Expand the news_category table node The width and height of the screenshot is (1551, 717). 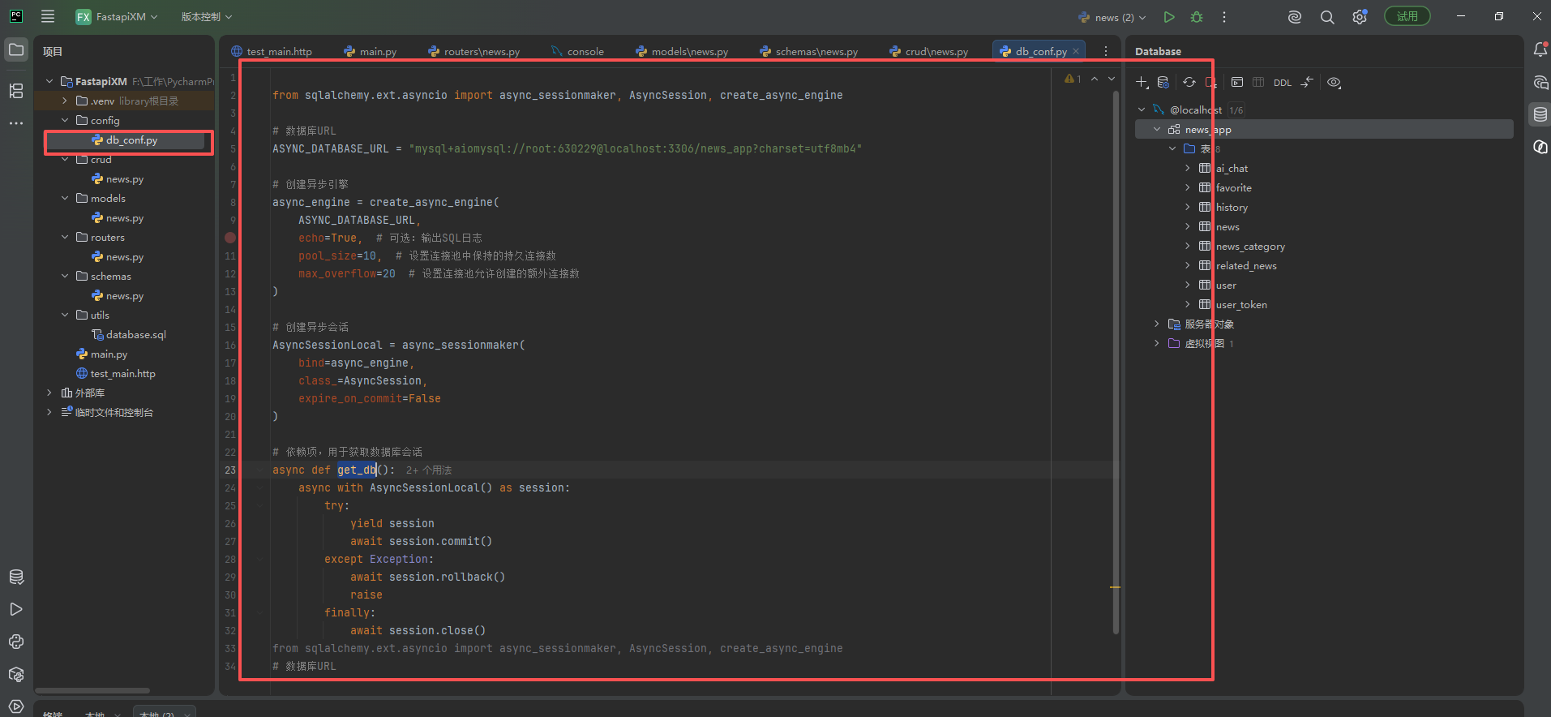click(x=1188, y=246)
